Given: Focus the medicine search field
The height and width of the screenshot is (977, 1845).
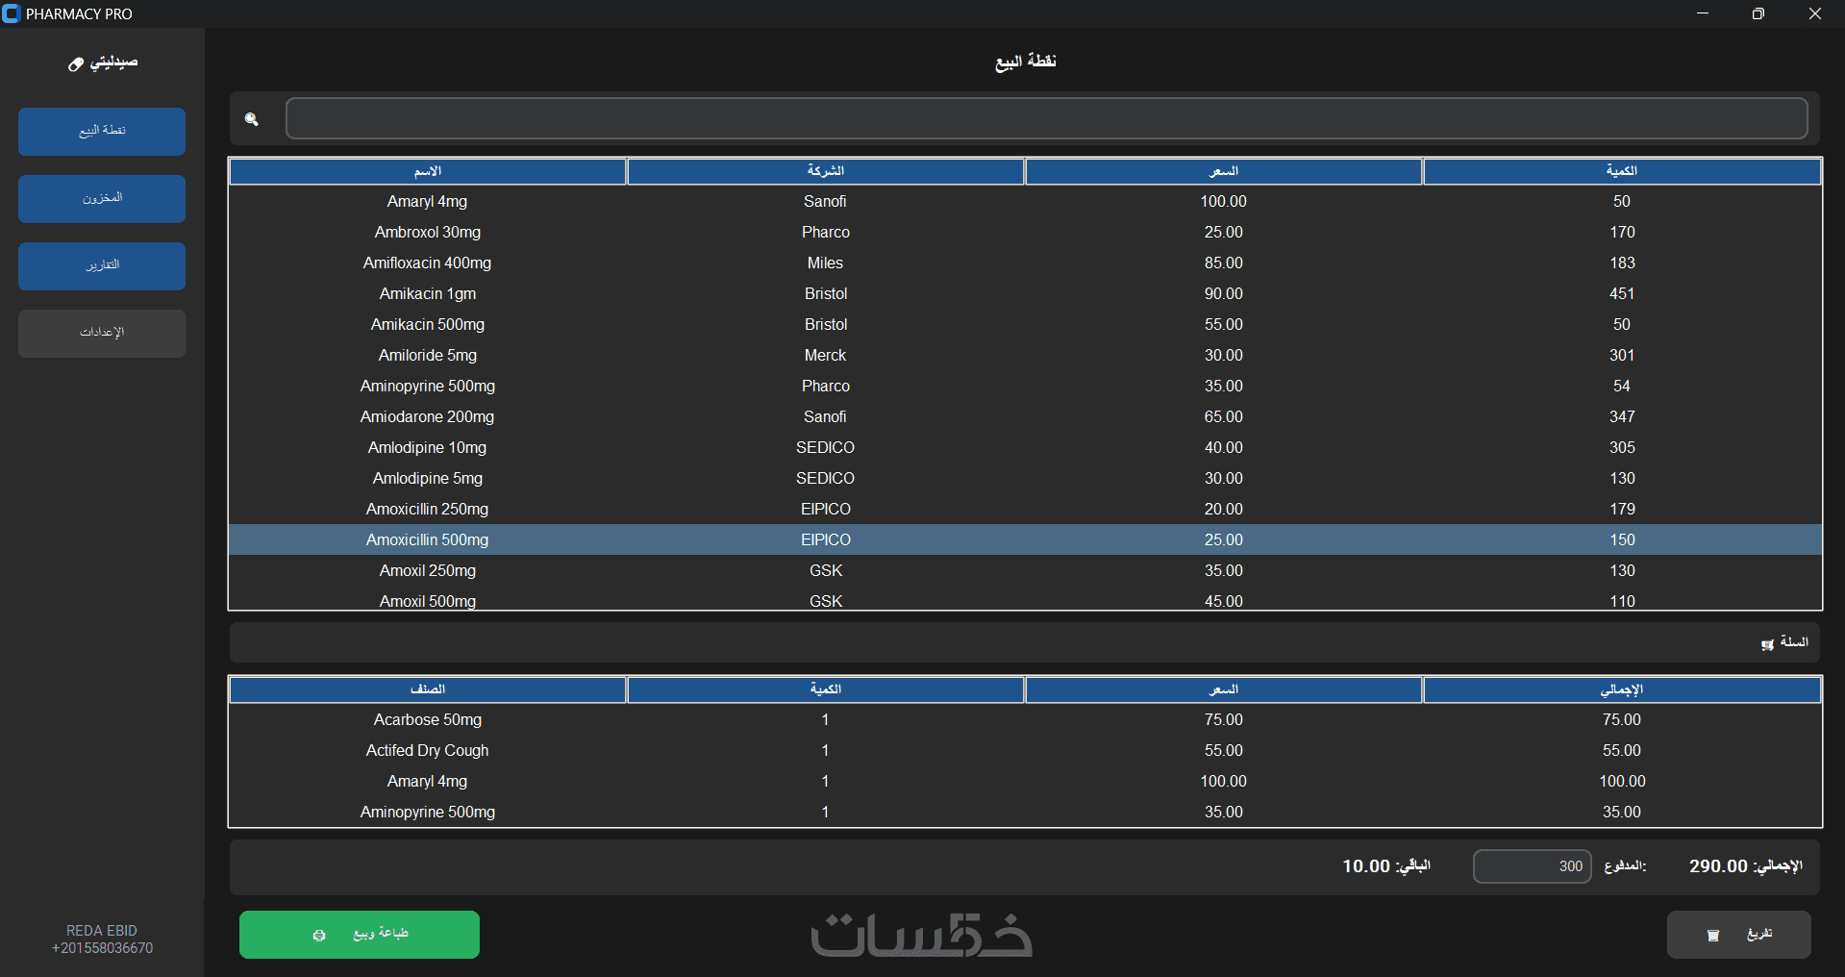Looking at the screenshot, I should coord(1047,118).
